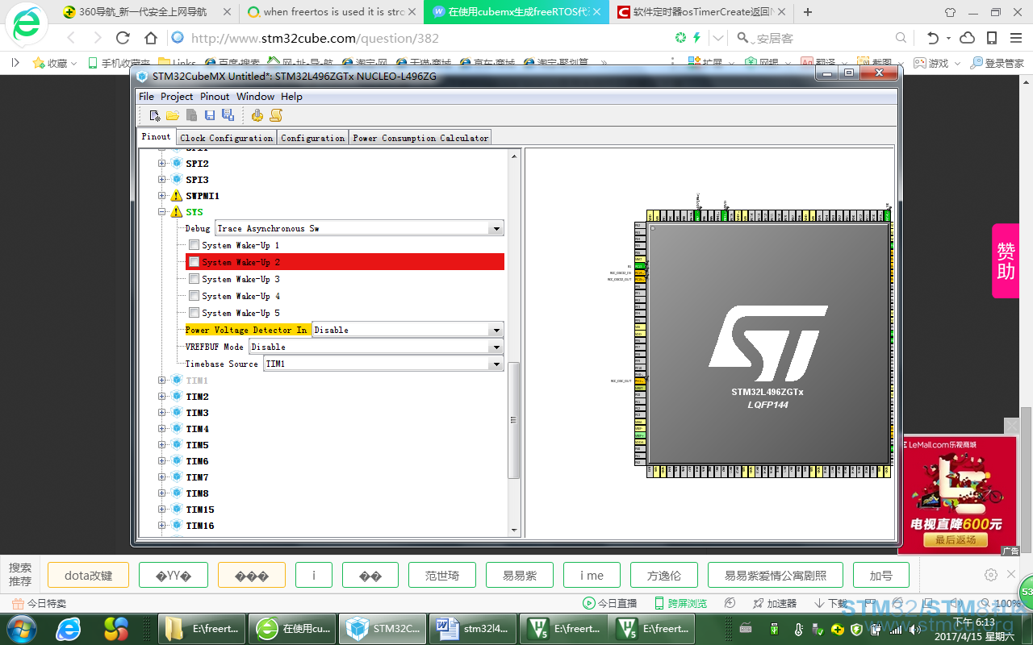
Task: Open the Help menu
Action: coord(291,97)
